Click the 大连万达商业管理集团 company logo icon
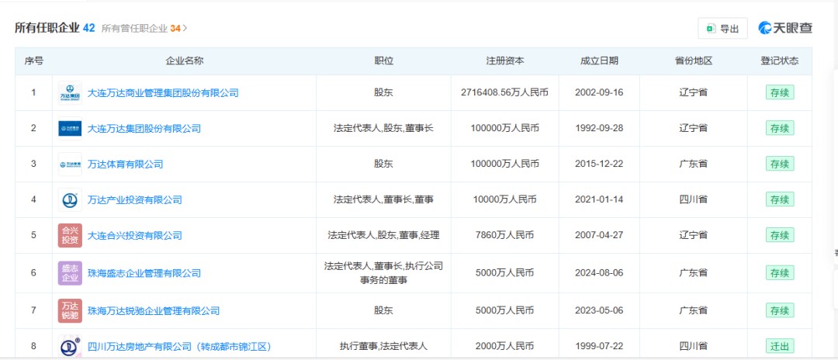 tap(70, 93)
